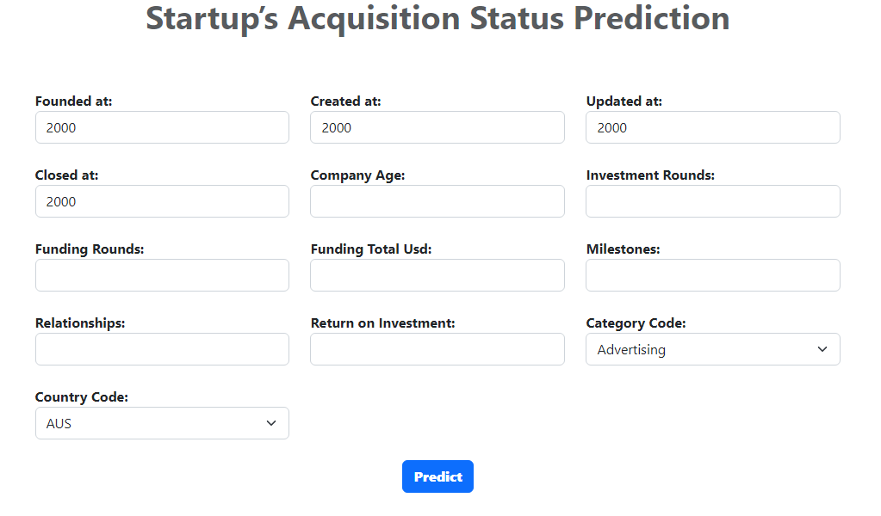
Task: Click the Funding Total Usd label
Action: coord(371,249)
